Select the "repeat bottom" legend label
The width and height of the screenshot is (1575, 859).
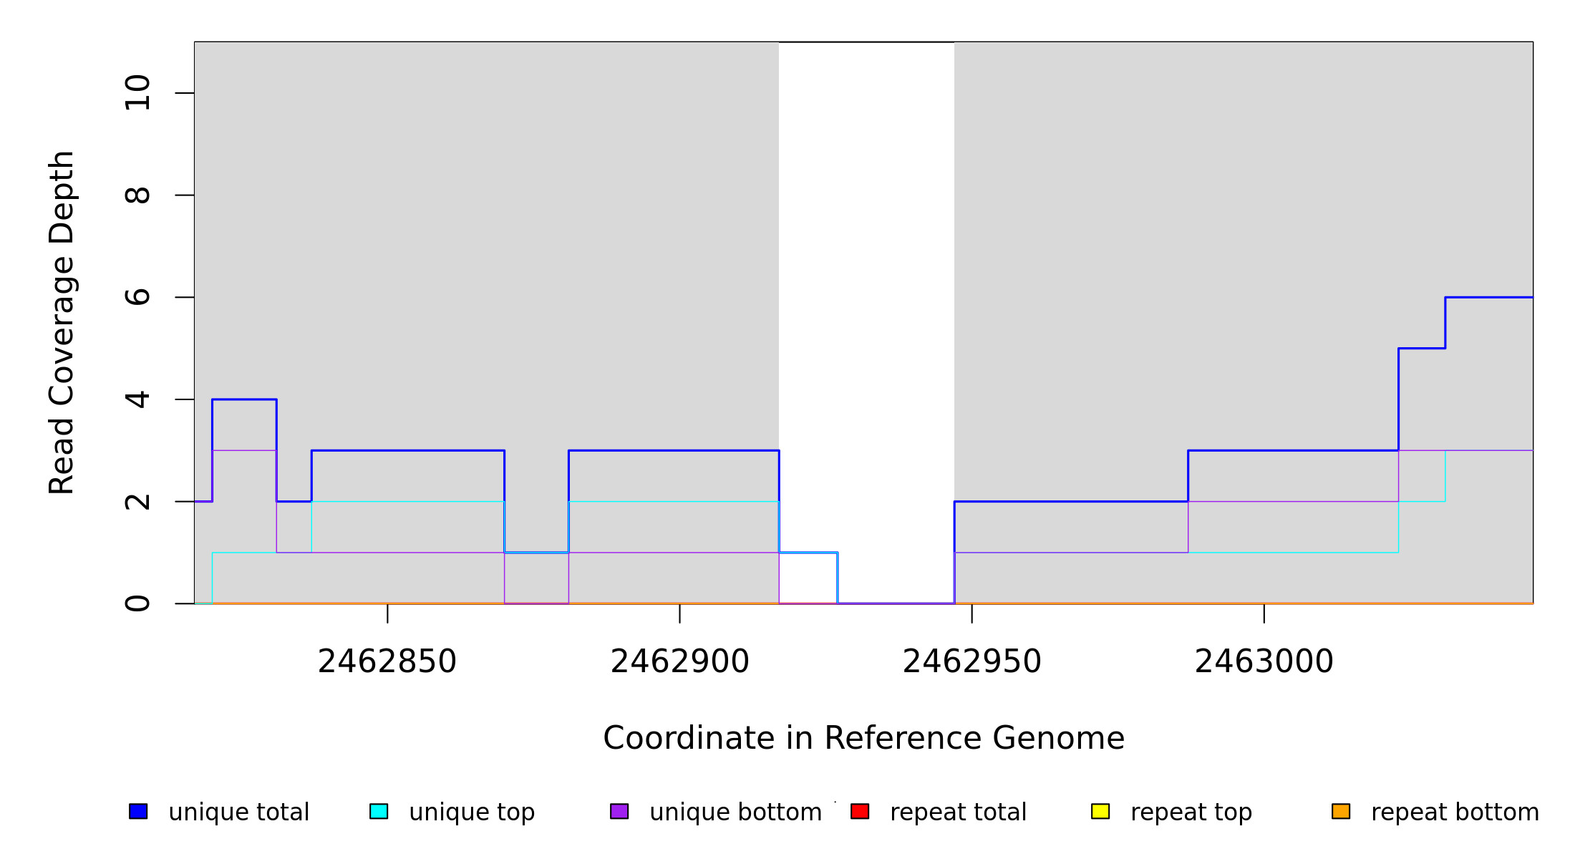pos(1455,812)
